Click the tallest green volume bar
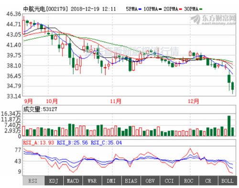 (x=229, y=126)
